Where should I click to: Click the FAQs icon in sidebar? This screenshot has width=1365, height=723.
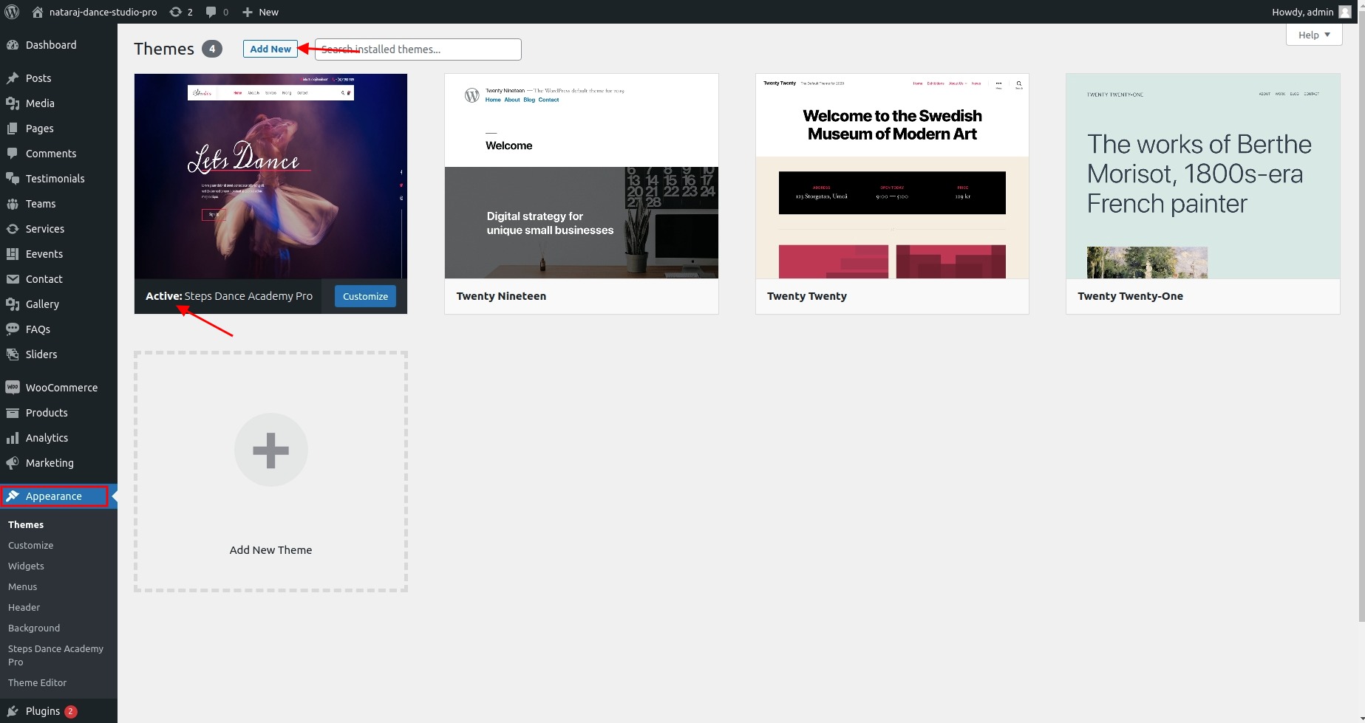click(x=13, y=329)
